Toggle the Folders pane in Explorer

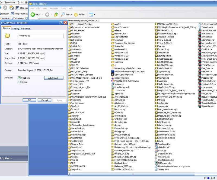[x=80, y=14]
